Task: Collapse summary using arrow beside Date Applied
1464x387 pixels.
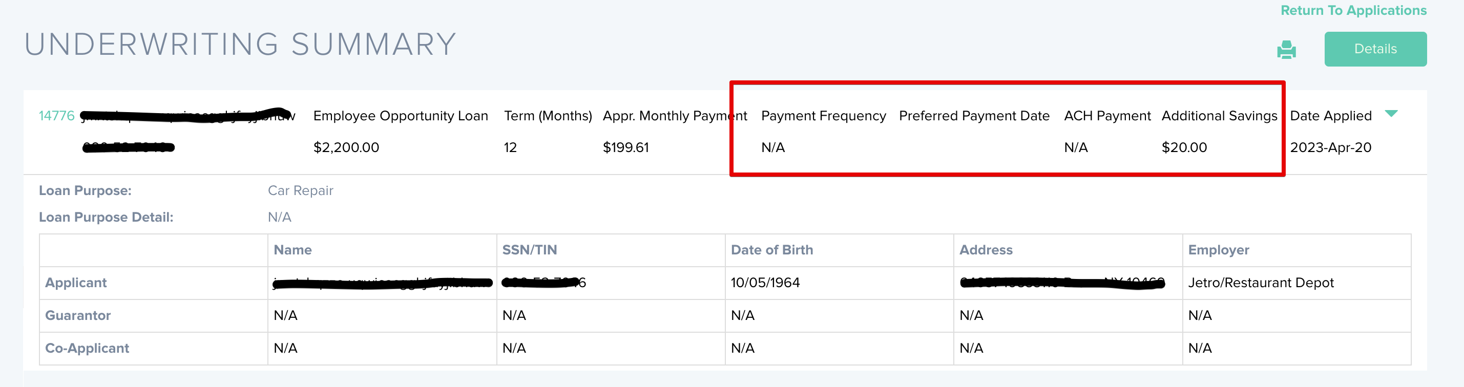Action: 1391,114
